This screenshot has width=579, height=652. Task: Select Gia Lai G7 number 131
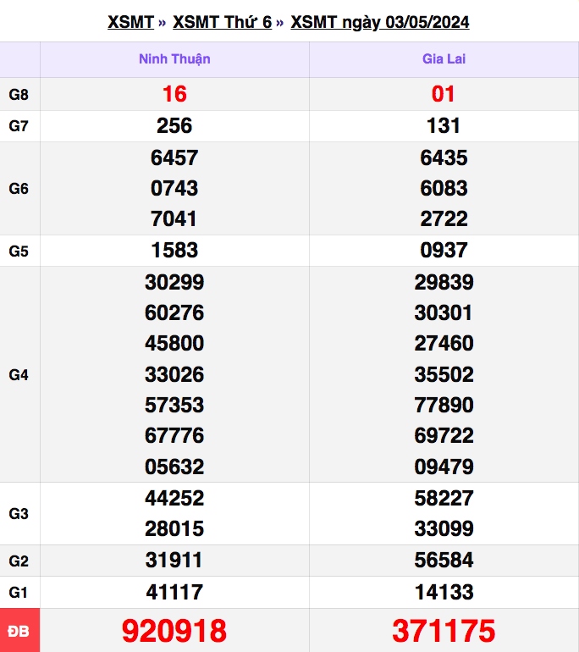(x=444, y=125)
